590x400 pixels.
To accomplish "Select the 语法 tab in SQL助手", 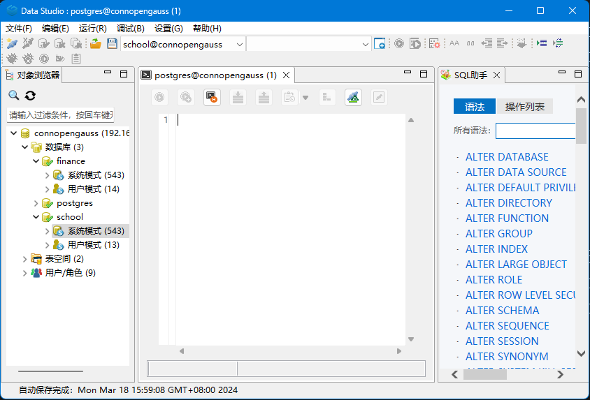I will tap(475, 107).
